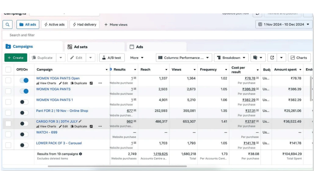Viewport: 314px width, 171px height.
Task: Click info icon next to Results from 19 campaigns
Action: tap(81, 154)
